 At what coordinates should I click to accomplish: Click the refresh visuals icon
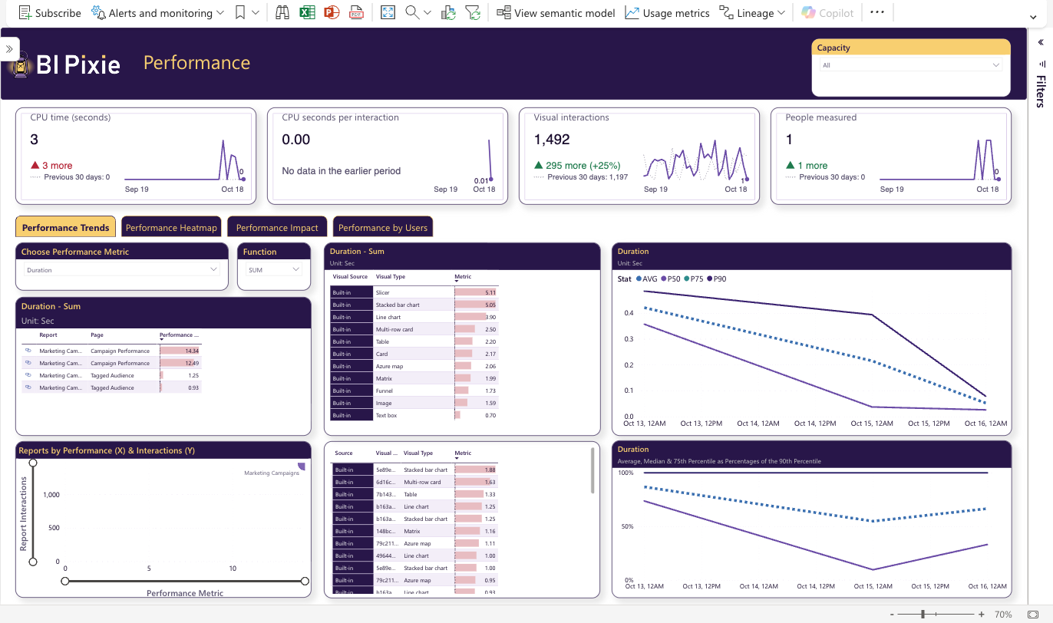click(x=449, y=13)
